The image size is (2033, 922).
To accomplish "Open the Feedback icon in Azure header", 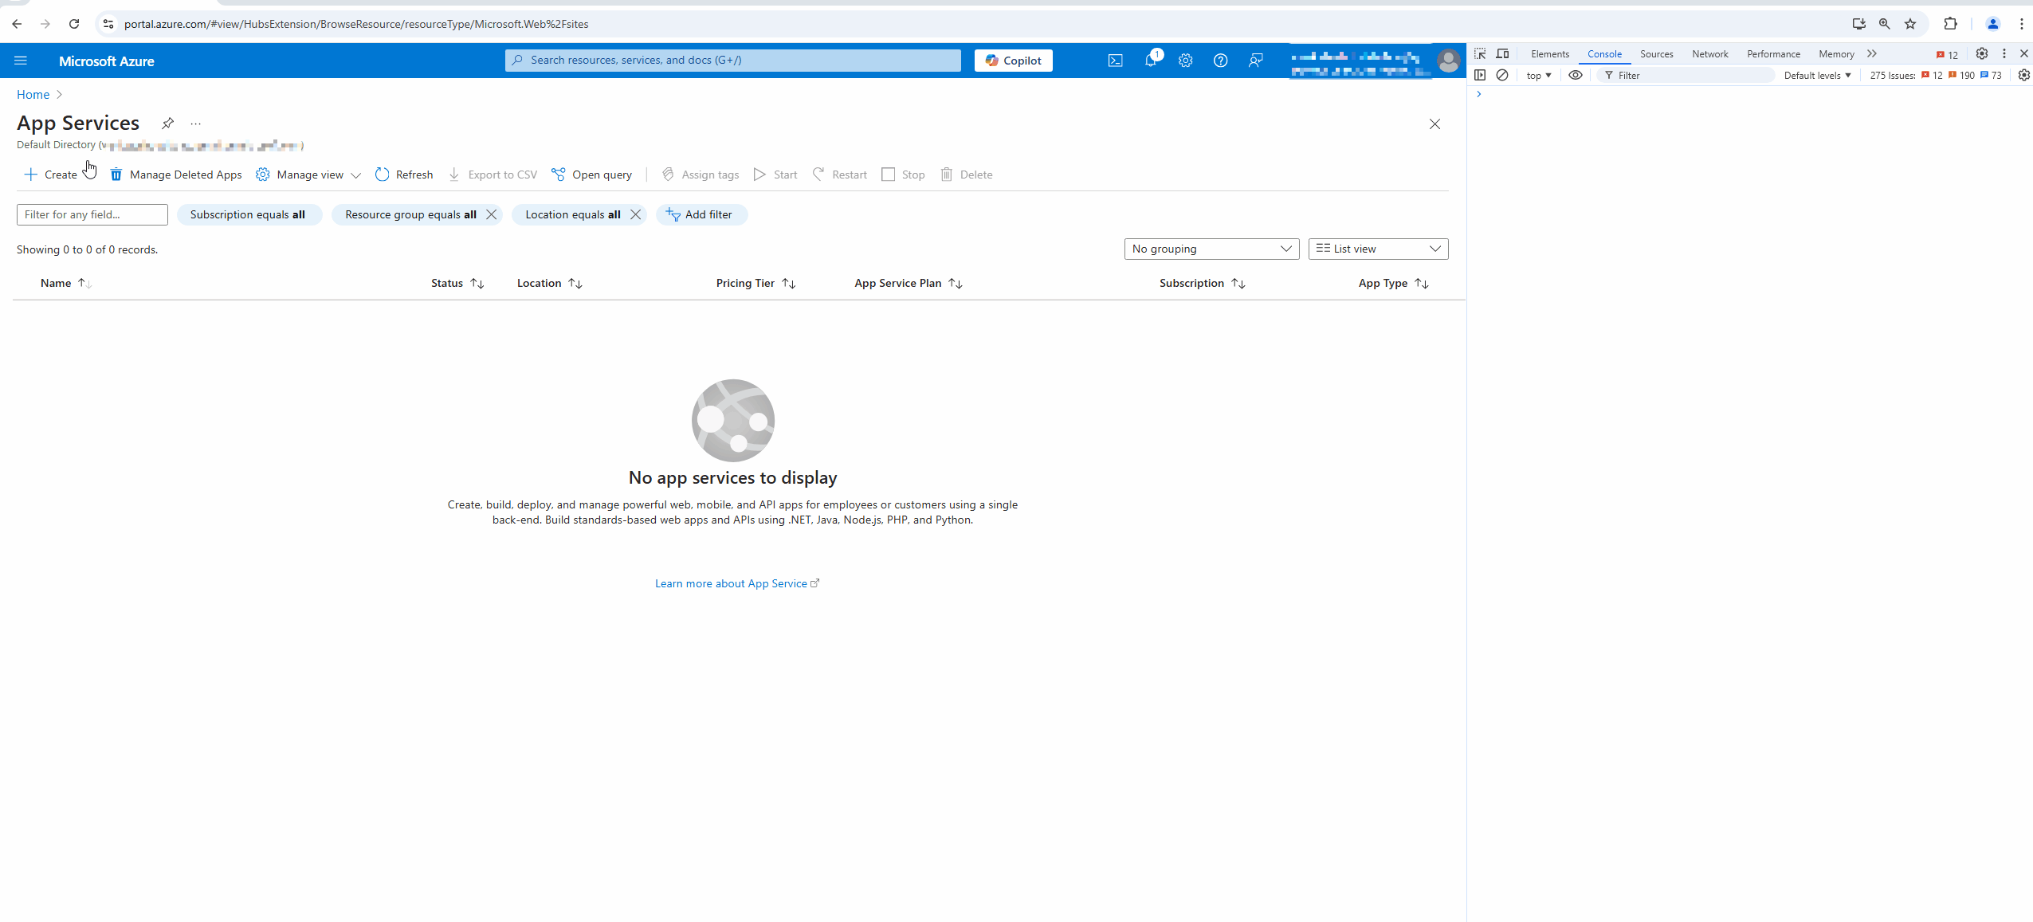I will [1255, 61].
